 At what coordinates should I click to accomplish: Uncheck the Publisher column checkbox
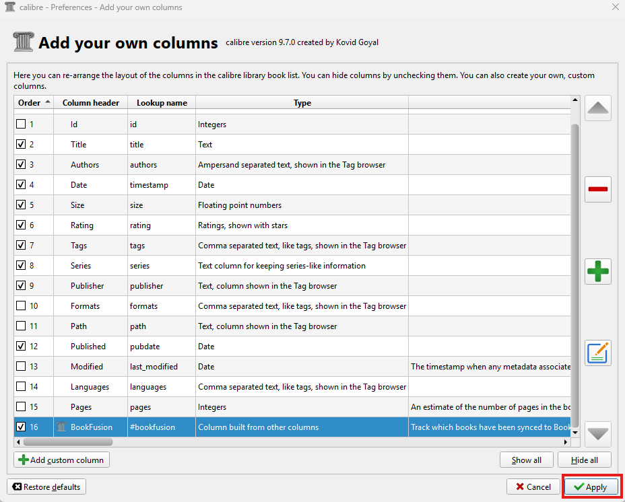pos(21,285)
